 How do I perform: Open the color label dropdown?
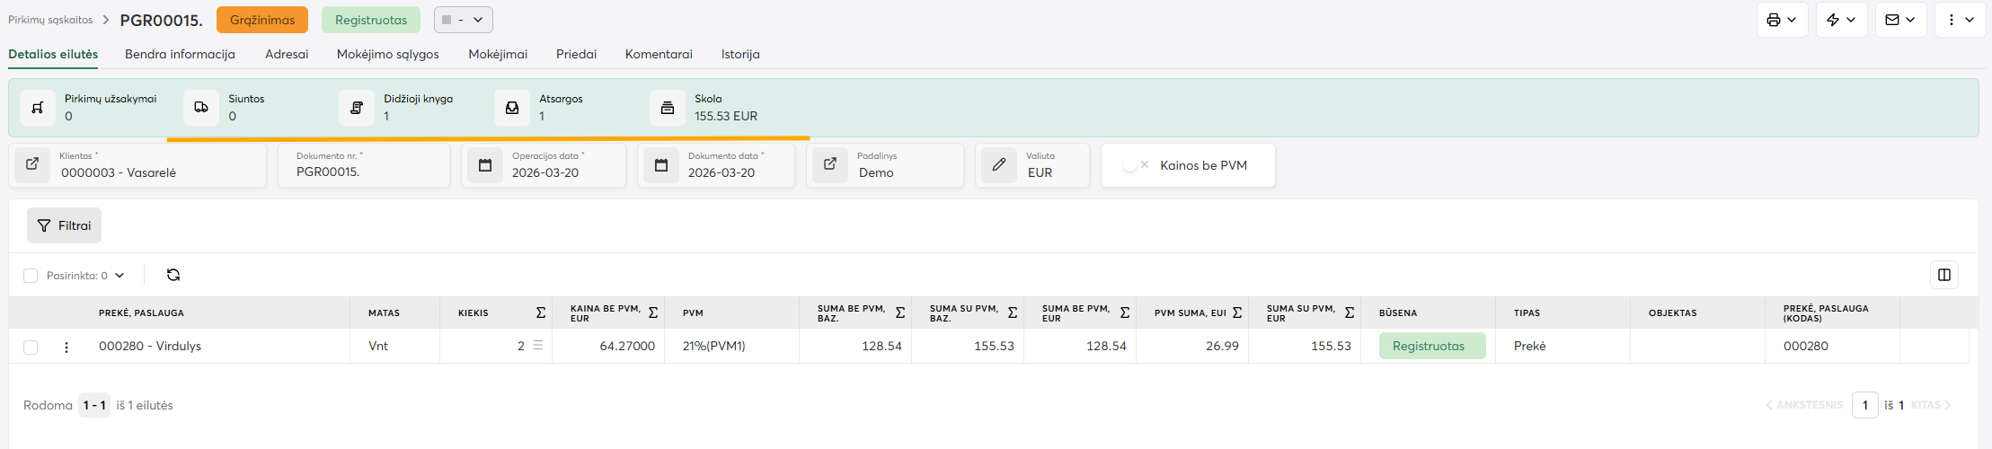click(x=463, y=20)
